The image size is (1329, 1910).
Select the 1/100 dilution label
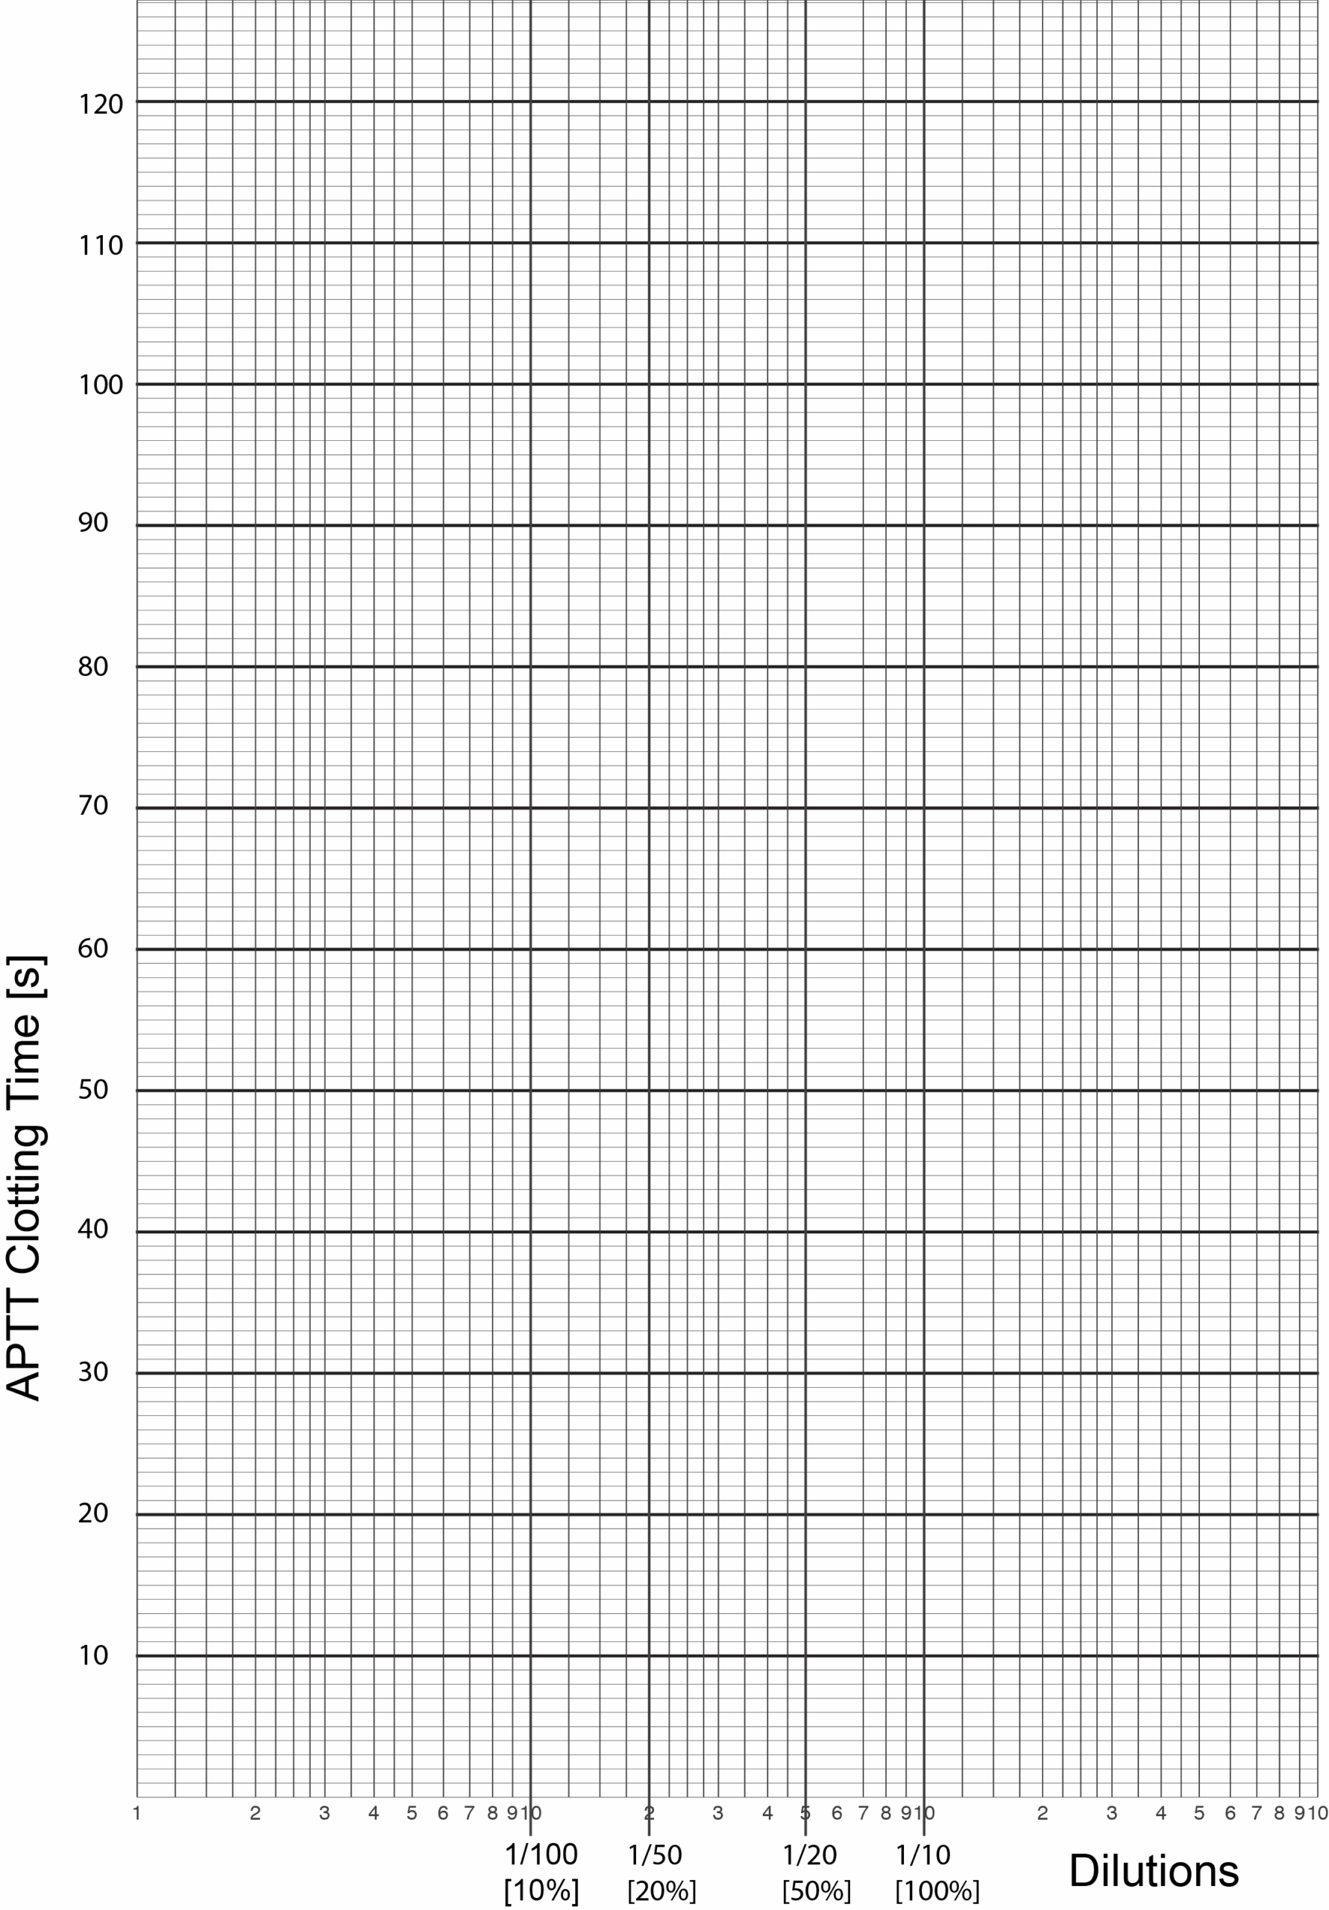[x=541, y=1854]
